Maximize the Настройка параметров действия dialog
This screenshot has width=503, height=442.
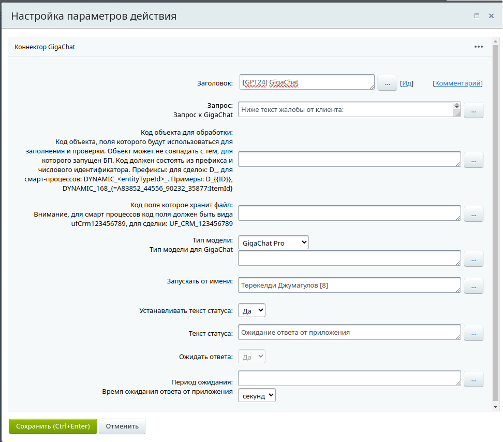(477, 16)
